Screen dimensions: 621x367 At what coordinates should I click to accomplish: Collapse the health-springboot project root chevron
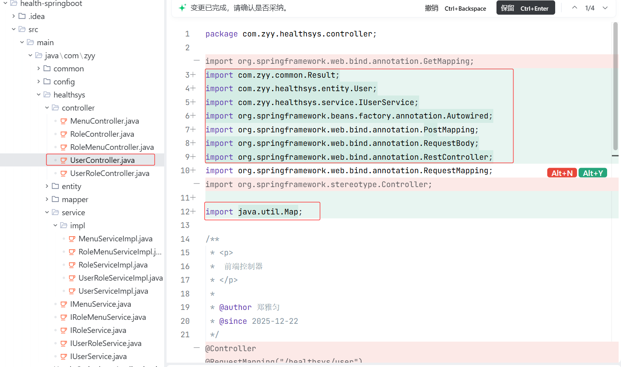[5, 3]
